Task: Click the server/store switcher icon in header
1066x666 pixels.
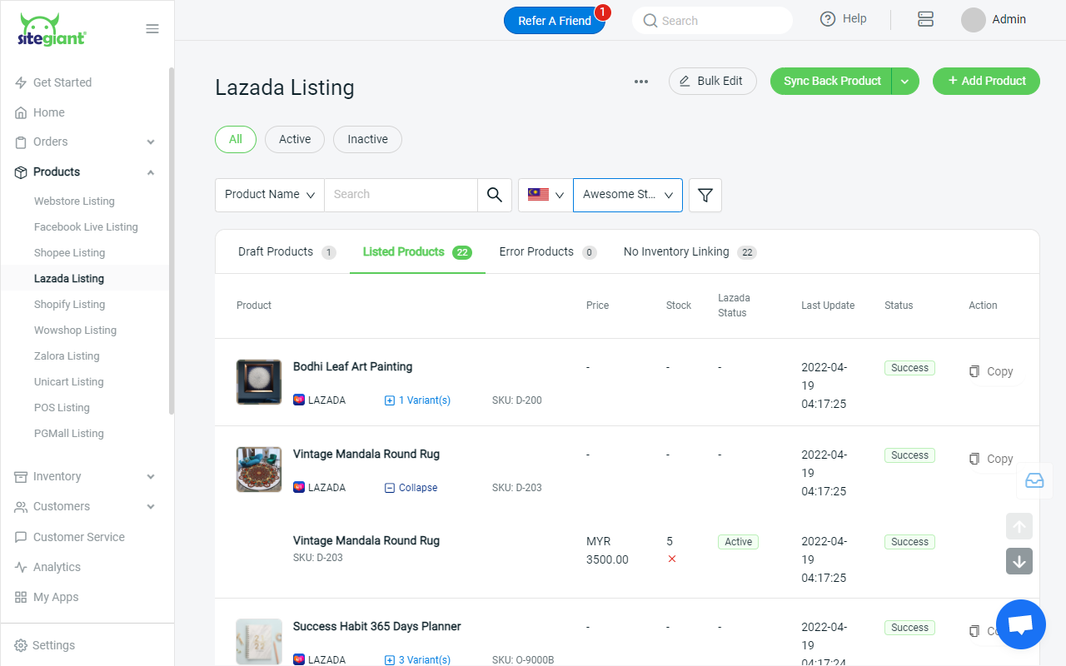Action: [x=925, y=19]
